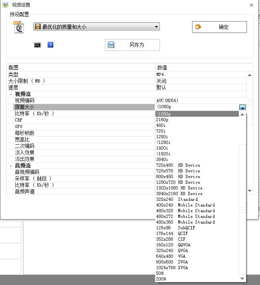The height and width of the screenshot is (285, 260).
Task: Choose 480x320 Mobile Standard option
Action: [x=185, y=211]
